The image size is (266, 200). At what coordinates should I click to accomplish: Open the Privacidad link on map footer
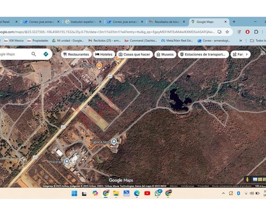[203, 186]
